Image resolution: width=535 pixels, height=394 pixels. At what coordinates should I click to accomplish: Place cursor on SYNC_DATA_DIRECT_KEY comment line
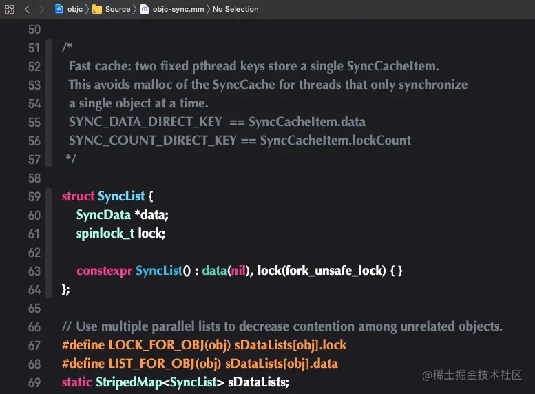click(x=217, y=122)
